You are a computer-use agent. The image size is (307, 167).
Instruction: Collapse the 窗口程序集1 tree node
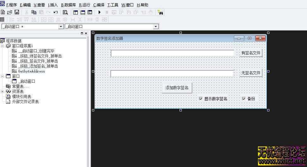pos(3,46)
